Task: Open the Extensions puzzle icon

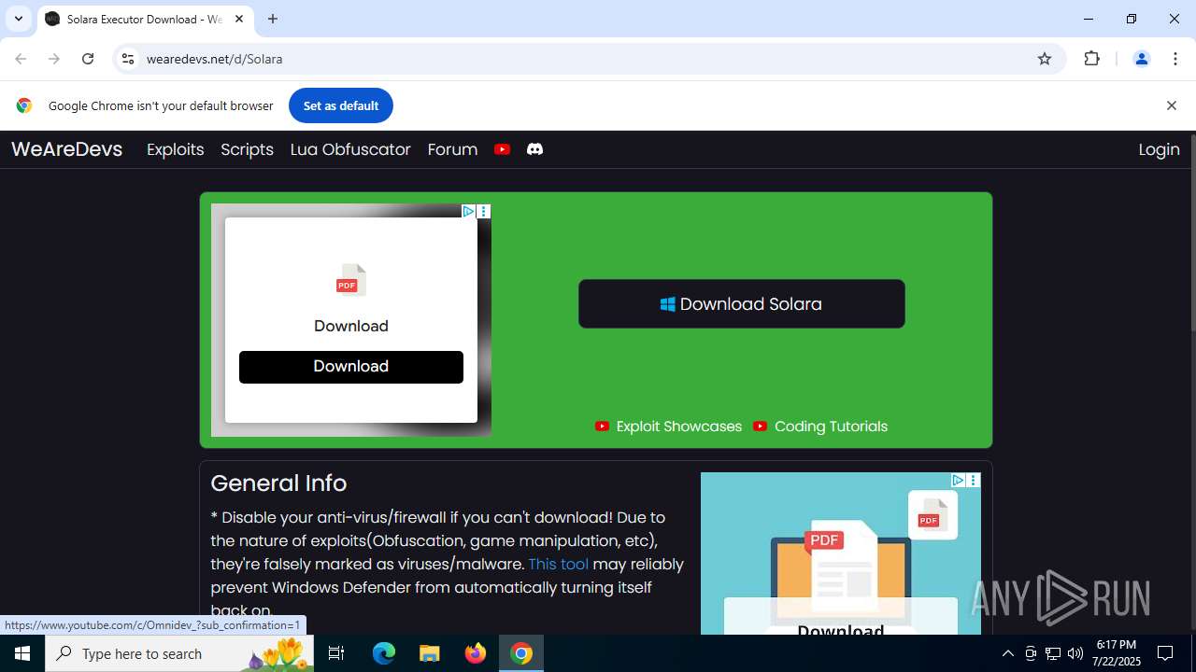Action: tap(1091, 59)
